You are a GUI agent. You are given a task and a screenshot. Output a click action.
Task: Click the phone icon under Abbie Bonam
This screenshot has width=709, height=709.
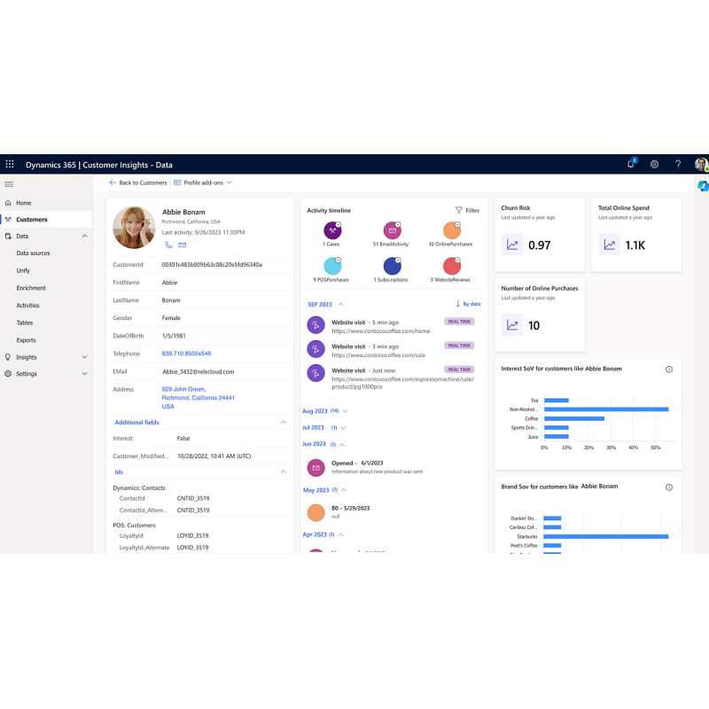pos(168,245)
